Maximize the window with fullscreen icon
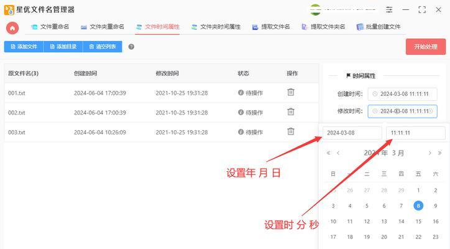The width and height of the screenshot is (450, 249). [422, 9]
